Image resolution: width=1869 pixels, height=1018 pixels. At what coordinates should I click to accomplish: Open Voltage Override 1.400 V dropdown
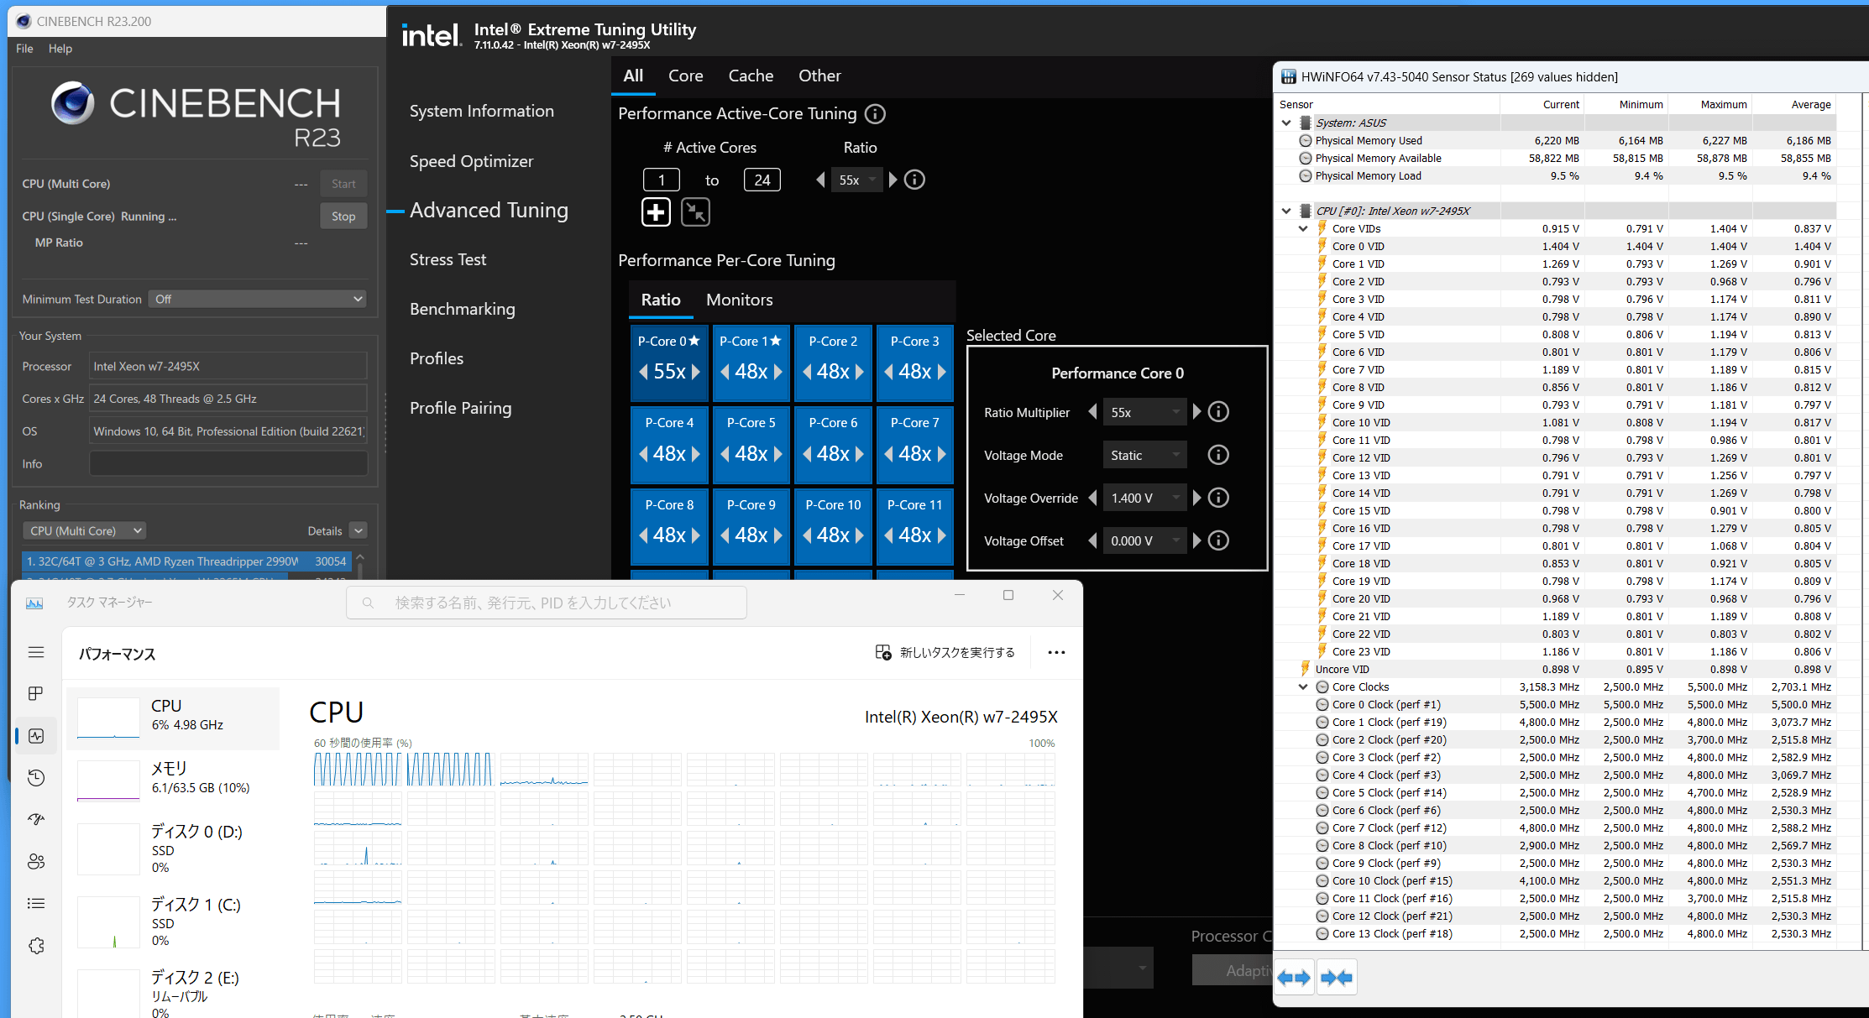tap(1144, 498)
